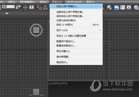Open 配置用户路径(C)...
This screenshot has width=139, height=97.
coord(76,41)
